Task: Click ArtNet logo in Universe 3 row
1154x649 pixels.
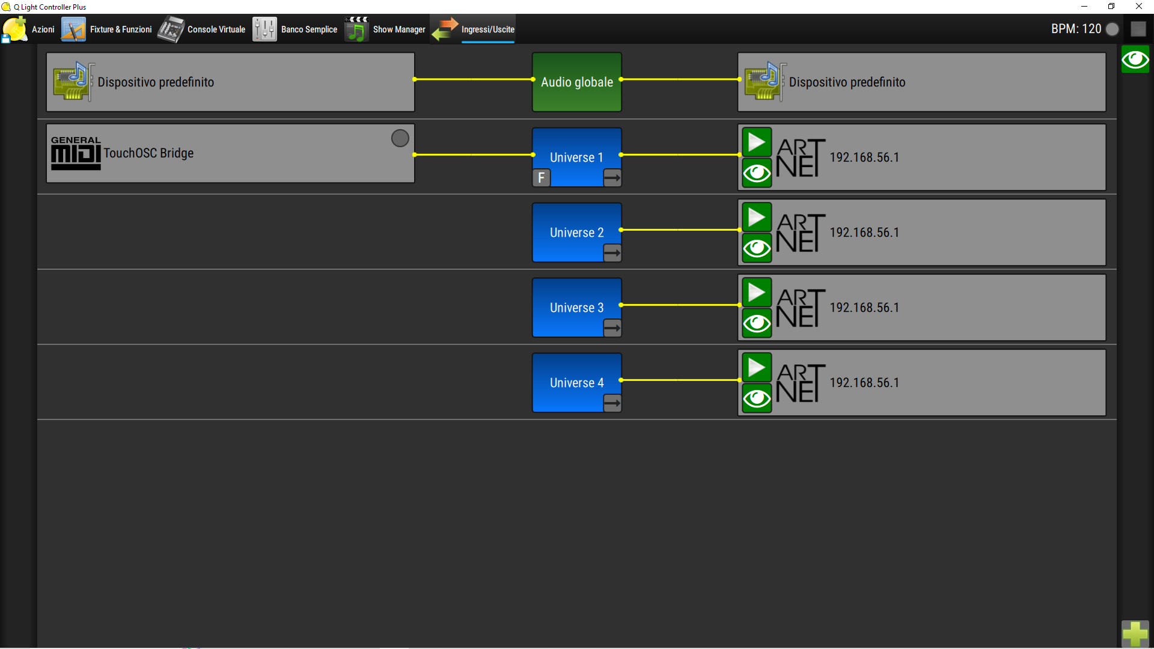Action: [800, 308]
